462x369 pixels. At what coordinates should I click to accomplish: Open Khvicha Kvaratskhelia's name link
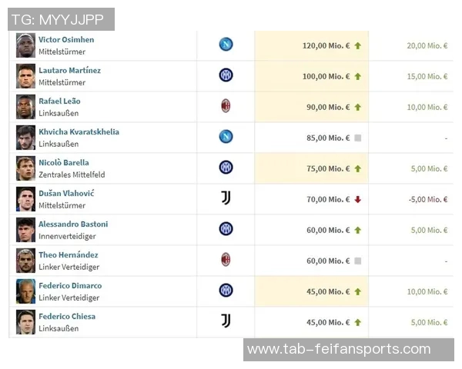pos(79,132)
